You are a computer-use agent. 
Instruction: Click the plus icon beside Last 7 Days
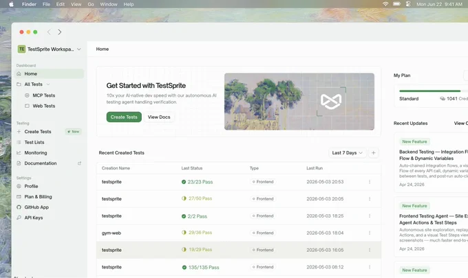click(x=374, y=152)
